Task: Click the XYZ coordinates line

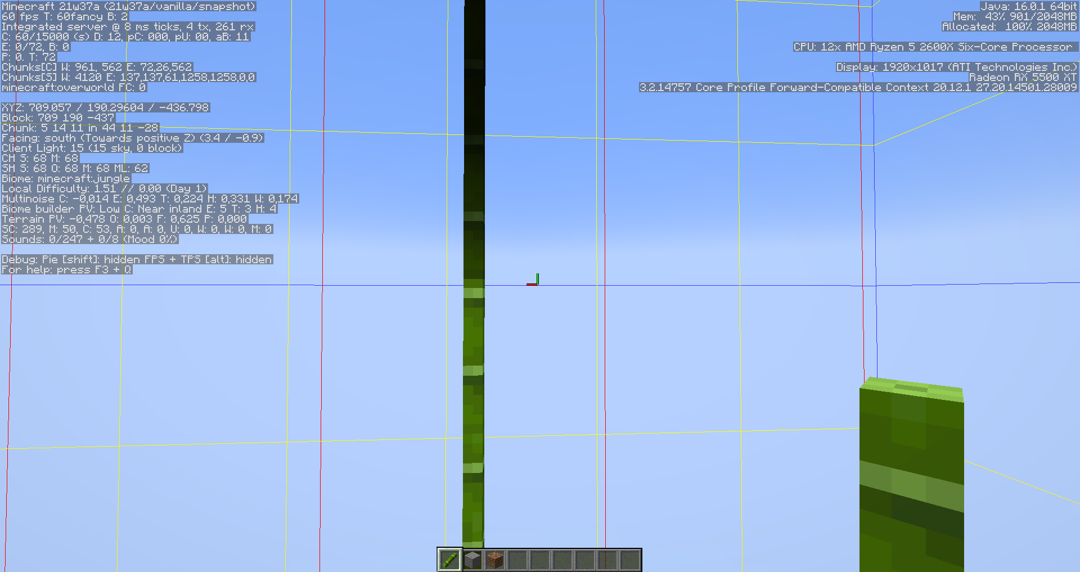Action: (106, 107)
